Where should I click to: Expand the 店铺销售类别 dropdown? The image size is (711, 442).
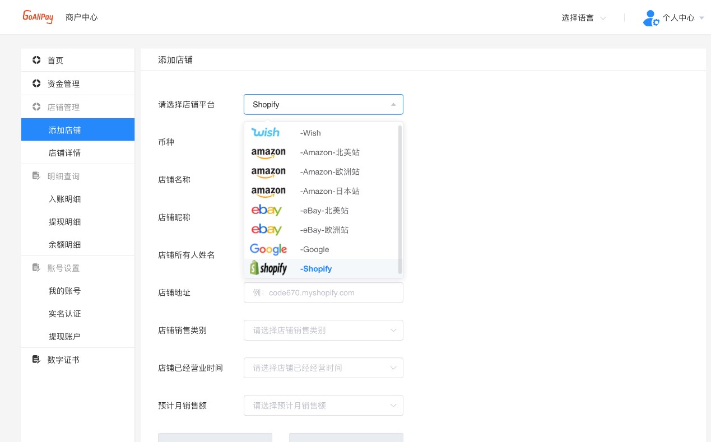pyautogui.click(x=323, y=330)
